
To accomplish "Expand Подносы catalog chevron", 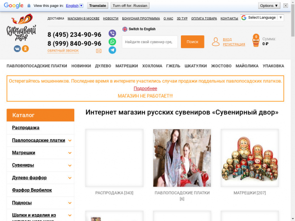I will click(70, 203).
